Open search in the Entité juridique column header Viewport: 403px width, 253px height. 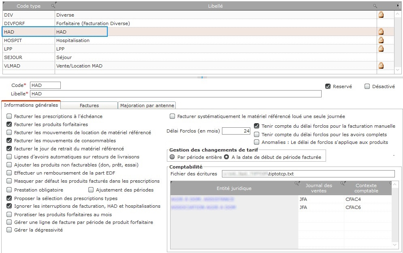pyautogui.click(x=296, y=183)
